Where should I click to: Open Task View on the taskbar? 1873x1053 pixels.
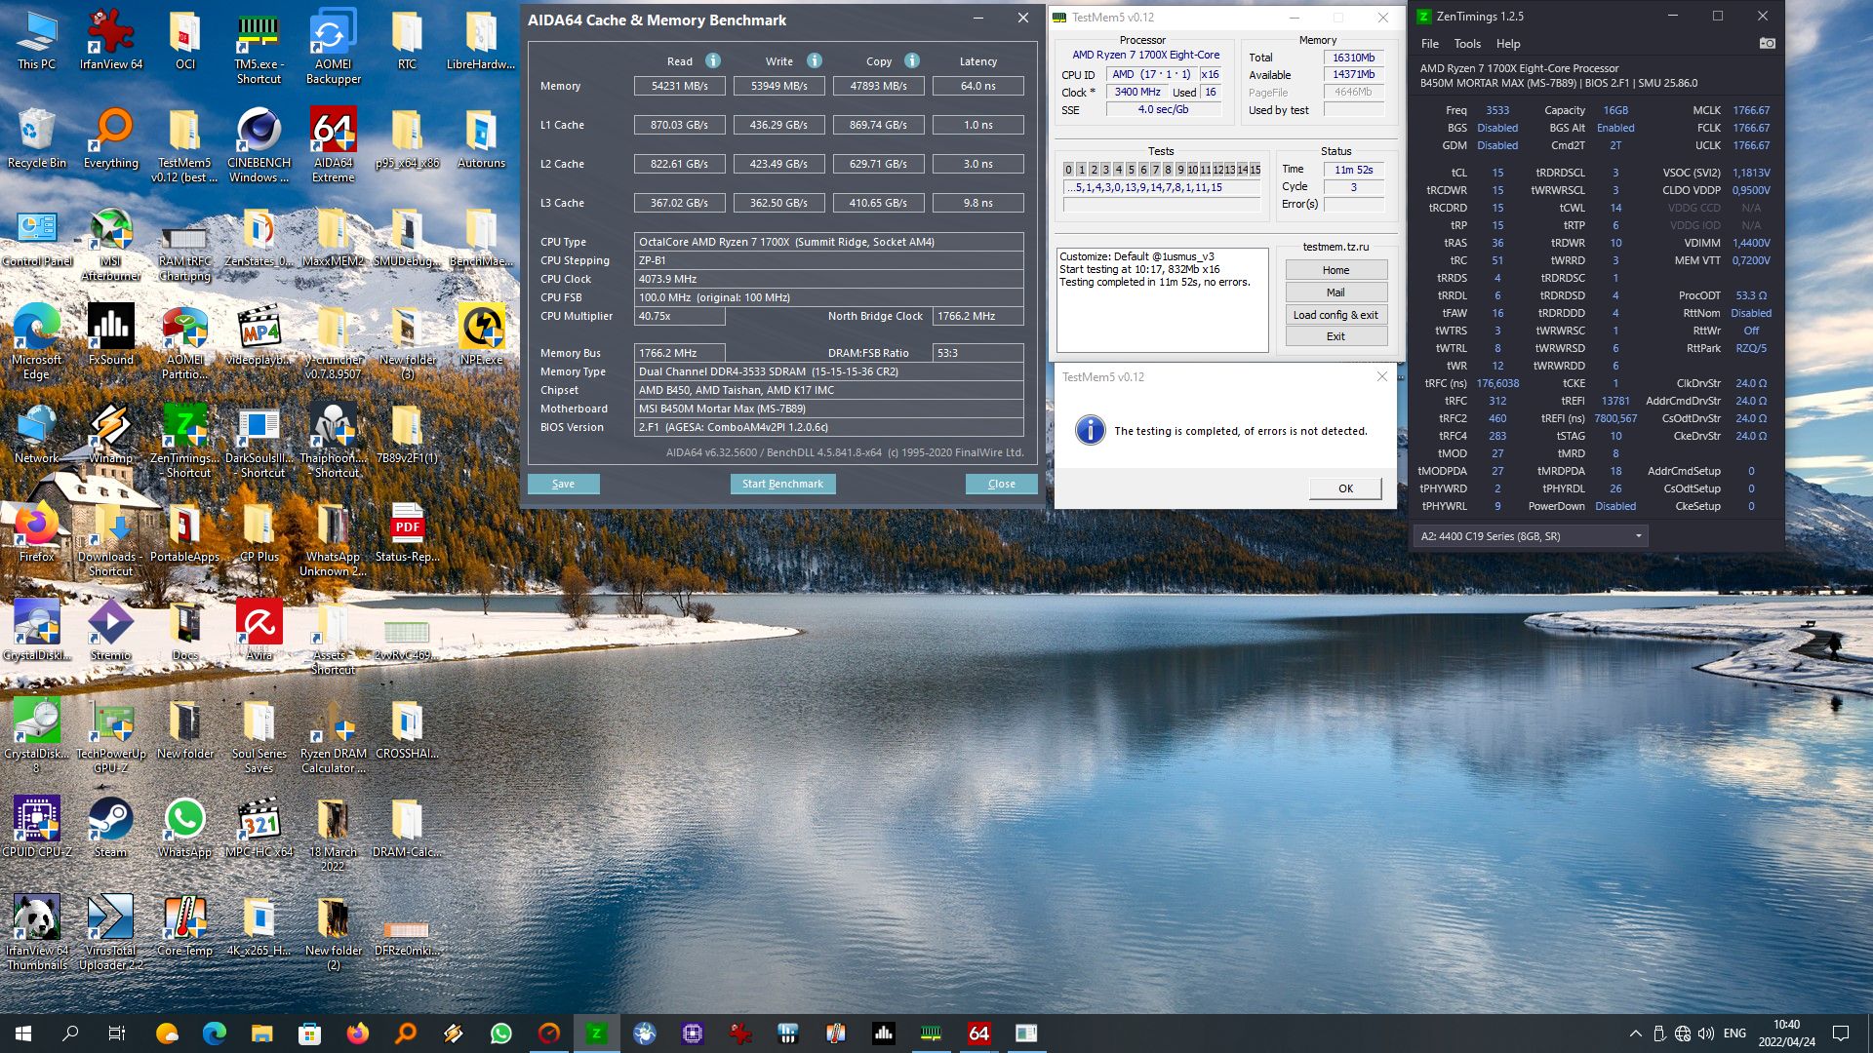click(x=117, y=1033)
